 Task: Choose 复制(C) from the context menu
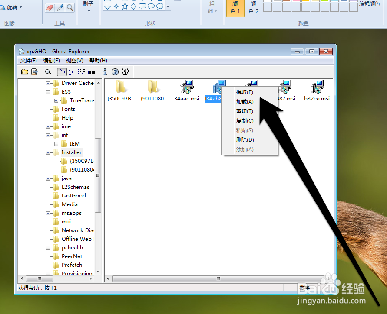[249, 120]
